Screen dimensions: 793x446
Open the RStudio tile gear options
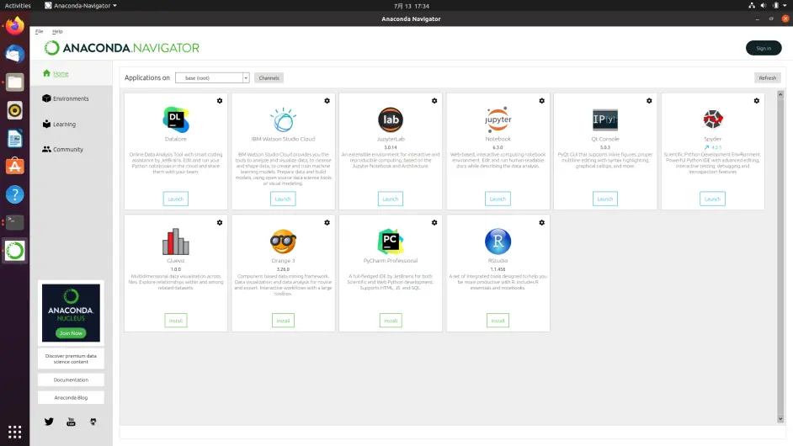tap(541, 222)
